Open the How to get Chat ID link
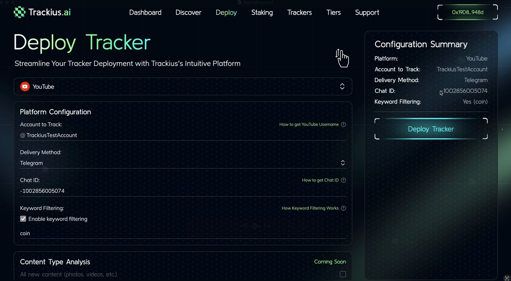Image resolution: width=511 pixels, height=281 pixels. 320,180
